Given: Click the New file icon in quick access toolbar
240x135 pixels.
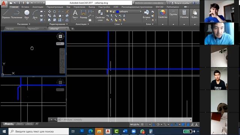Looking at the screenshot, I should pyautogui.click(x=11, y=3).
